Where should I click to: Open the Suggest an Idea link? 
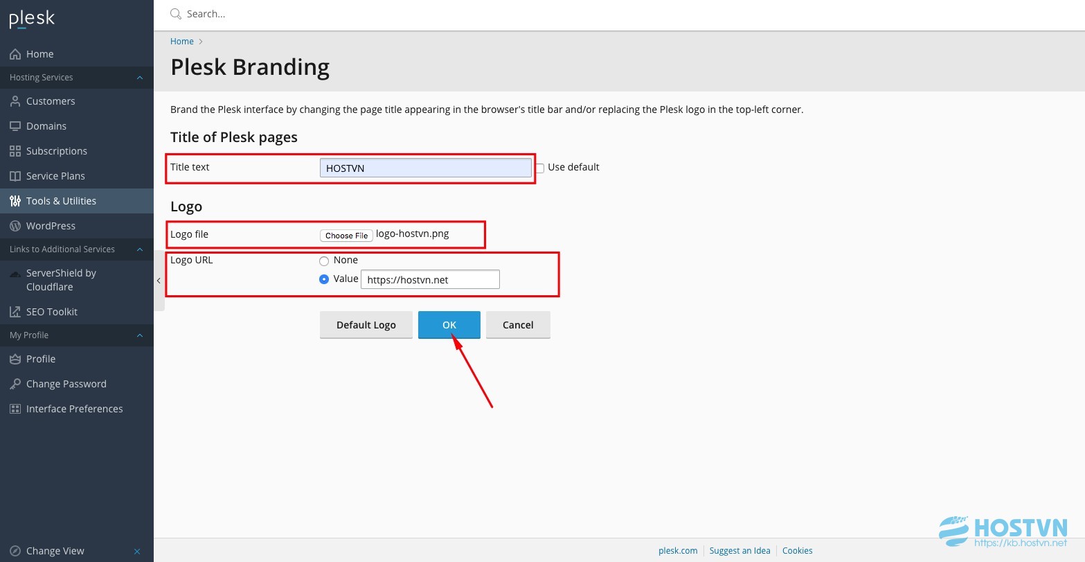click(x=740, y=551)
